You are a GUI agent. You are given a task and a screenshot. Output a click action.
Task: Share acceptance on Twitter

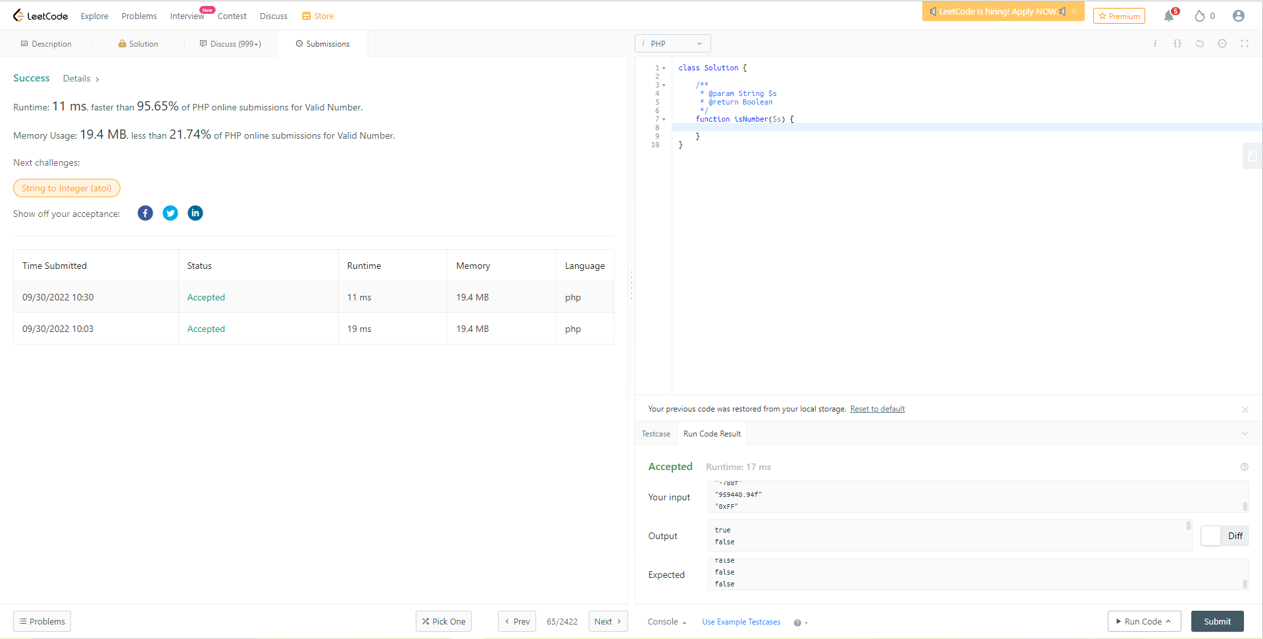coord(170,213)
